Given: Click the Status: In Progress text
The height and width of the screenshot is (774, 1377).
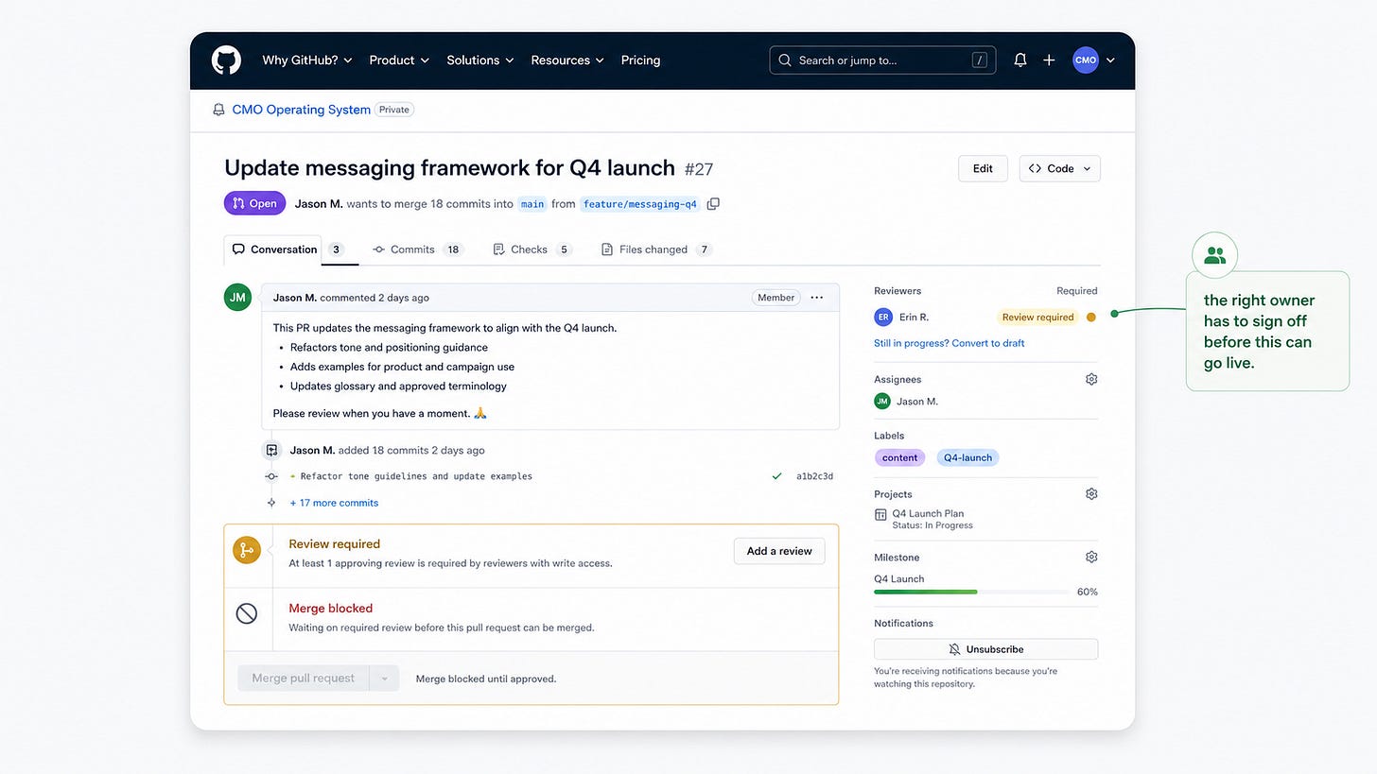Looking at the screenshot, I should 933,525.
